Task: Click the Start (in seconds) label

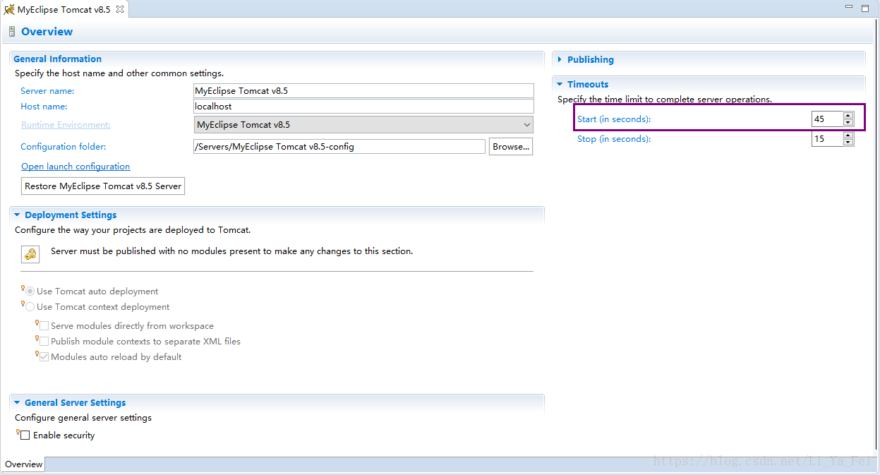Action: pos(614,119)
